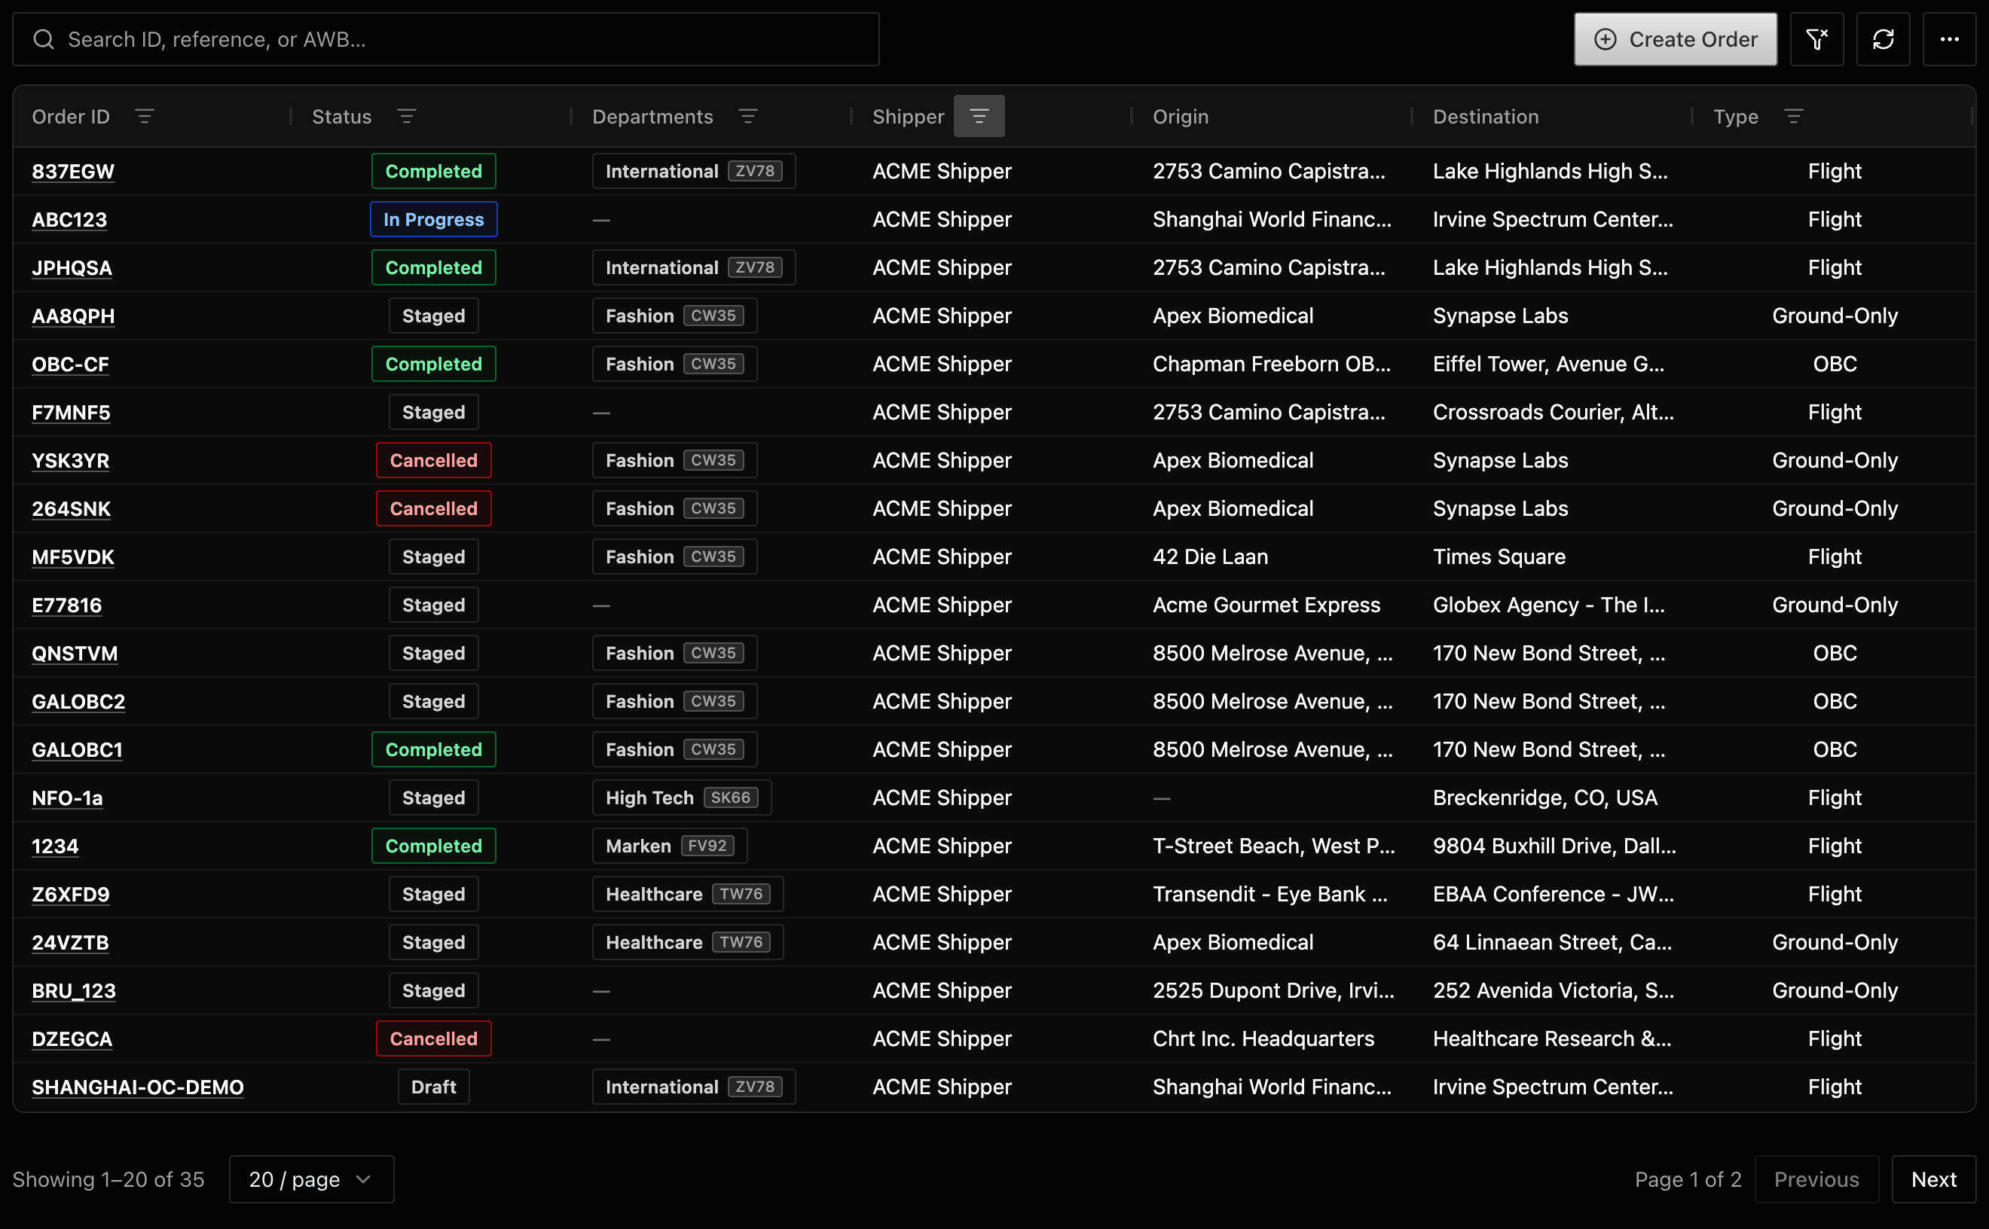Open order E77816
This screenshot has height=1229, width=1989.
[x=67, y=605]
